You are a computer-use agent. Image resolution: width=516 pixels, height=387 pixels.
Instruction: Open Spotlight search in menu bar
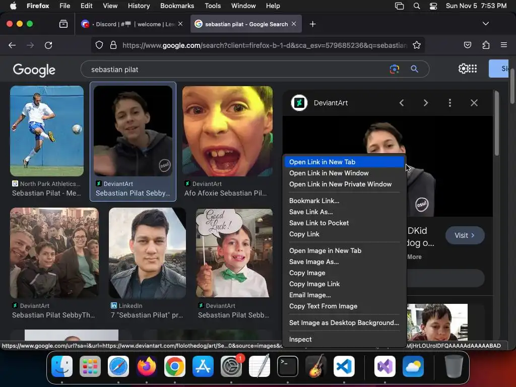coord(417,6)
